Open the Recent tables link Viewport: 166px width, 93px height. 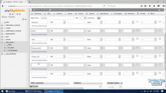click(4, 17)
